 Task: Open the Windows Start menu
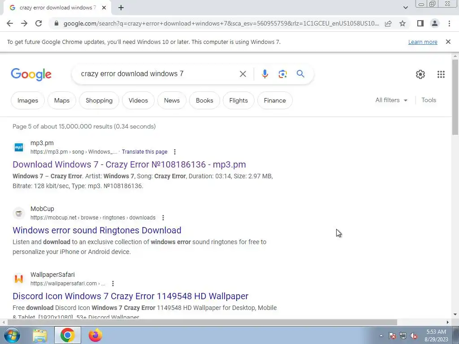12,335
